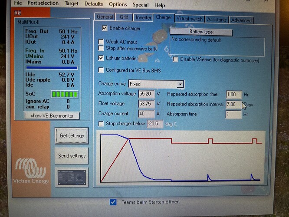This screenshot has height=217, width=289.
Task: Click the Battery type button
Action: pyautogui.click(x=201, y=32)
